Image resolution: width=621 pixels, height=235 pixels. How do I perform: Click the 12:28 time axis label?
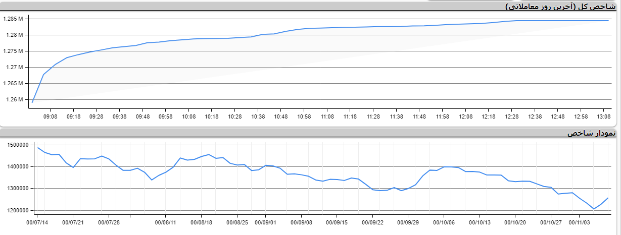511,116
